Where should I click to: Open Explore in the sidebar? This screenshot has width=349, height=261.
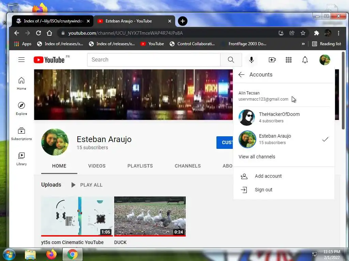pyautogui.click(x=21, y=108)
